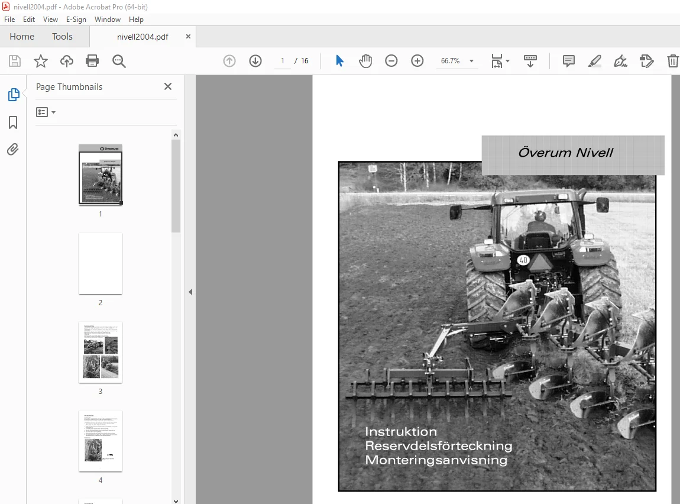Click the Monteringsanvisning text
This screenshot has height=504, width=680.
point(436,460)
